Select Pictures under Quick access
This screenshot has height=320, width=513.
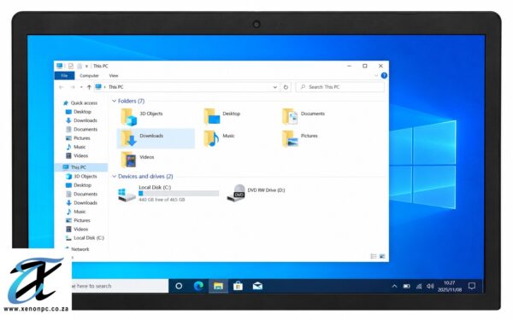[x=78, y=138]
